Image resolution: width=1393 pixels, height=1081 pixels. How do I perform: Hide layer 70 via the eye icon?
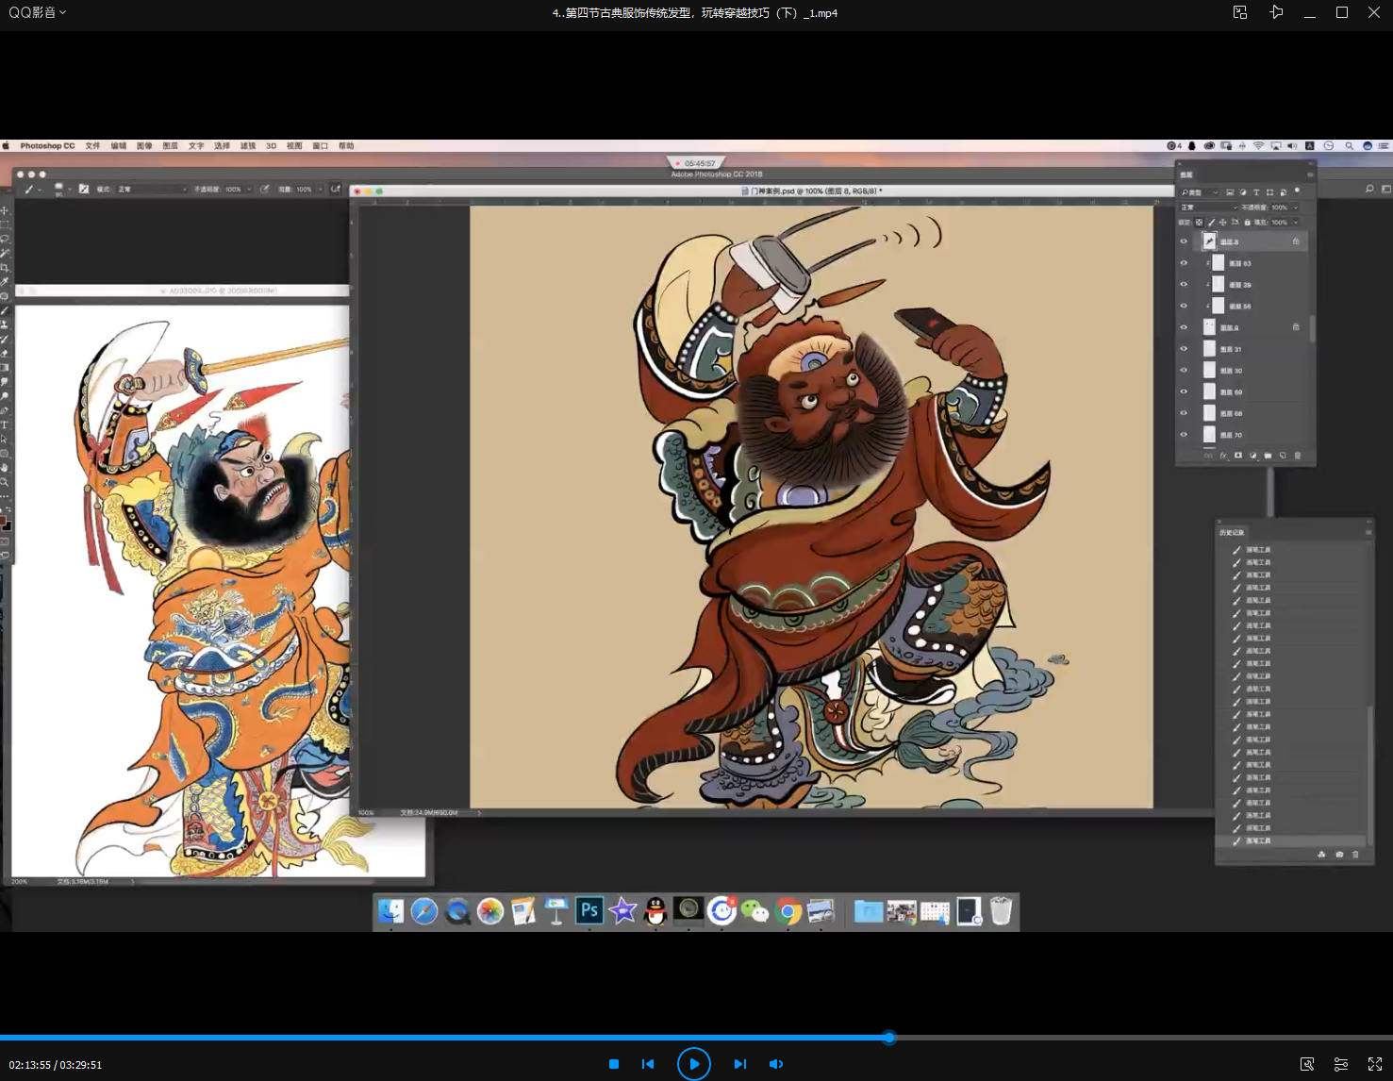(1184, 435)
